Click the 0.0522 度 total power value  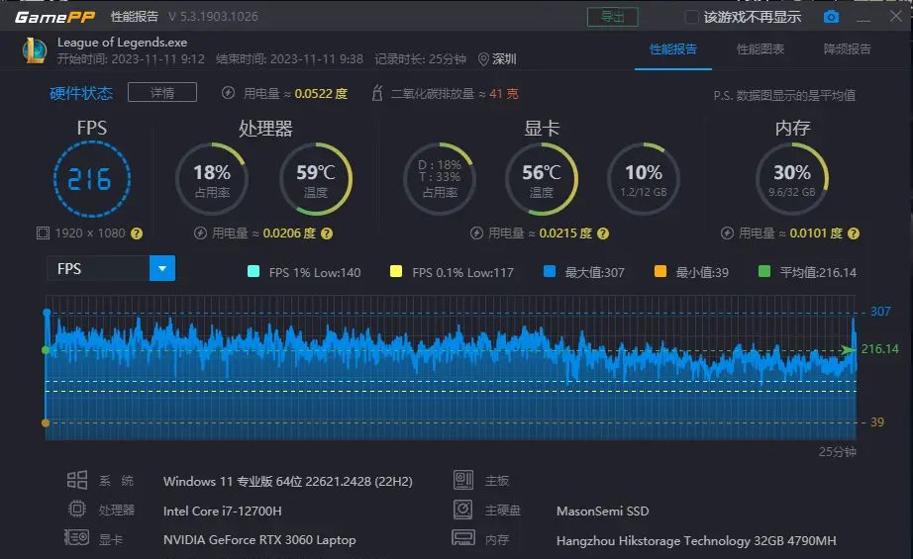point(321,94)
